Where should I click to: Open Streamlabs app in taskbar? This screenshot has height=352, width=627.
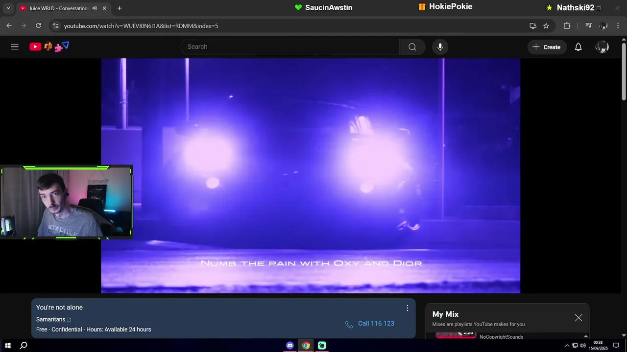[322, 346]
